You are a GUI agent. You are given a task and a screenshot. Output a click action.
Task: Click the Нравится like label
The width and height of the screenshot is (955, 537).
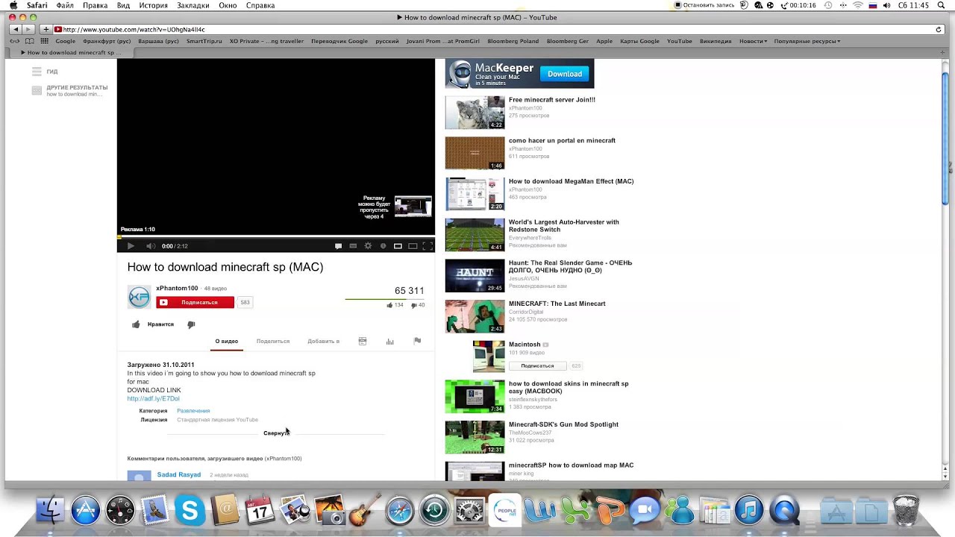tap(160, 324)
